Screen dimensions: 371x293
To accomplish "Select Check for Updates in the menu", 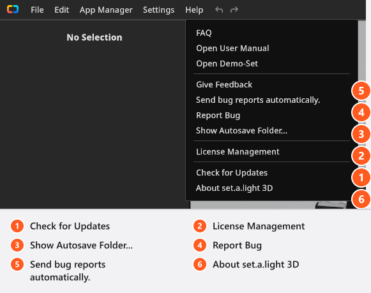I will (271, 172).
